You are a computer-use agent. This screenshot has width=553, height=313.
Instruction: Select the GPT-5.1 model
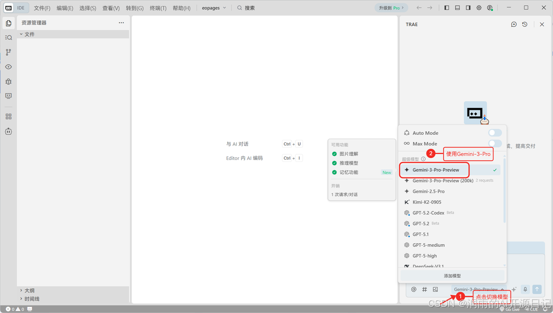pos(450,234)
